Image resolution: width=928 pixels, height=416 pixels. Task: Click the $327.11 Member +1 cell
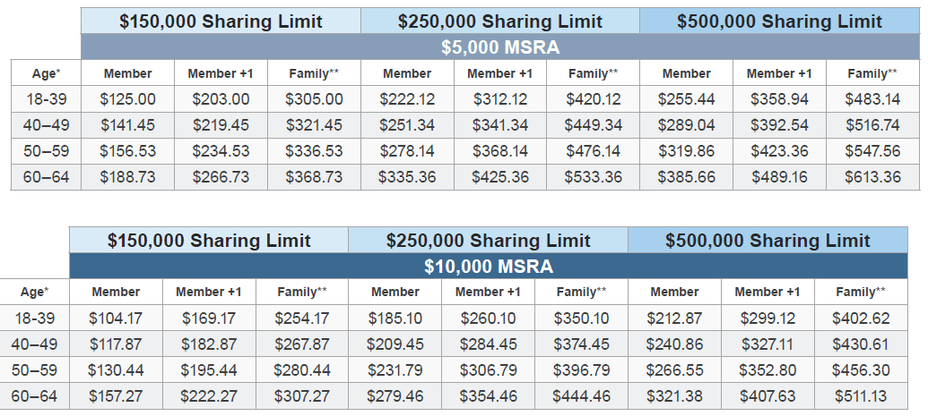[x=768, y=344]
